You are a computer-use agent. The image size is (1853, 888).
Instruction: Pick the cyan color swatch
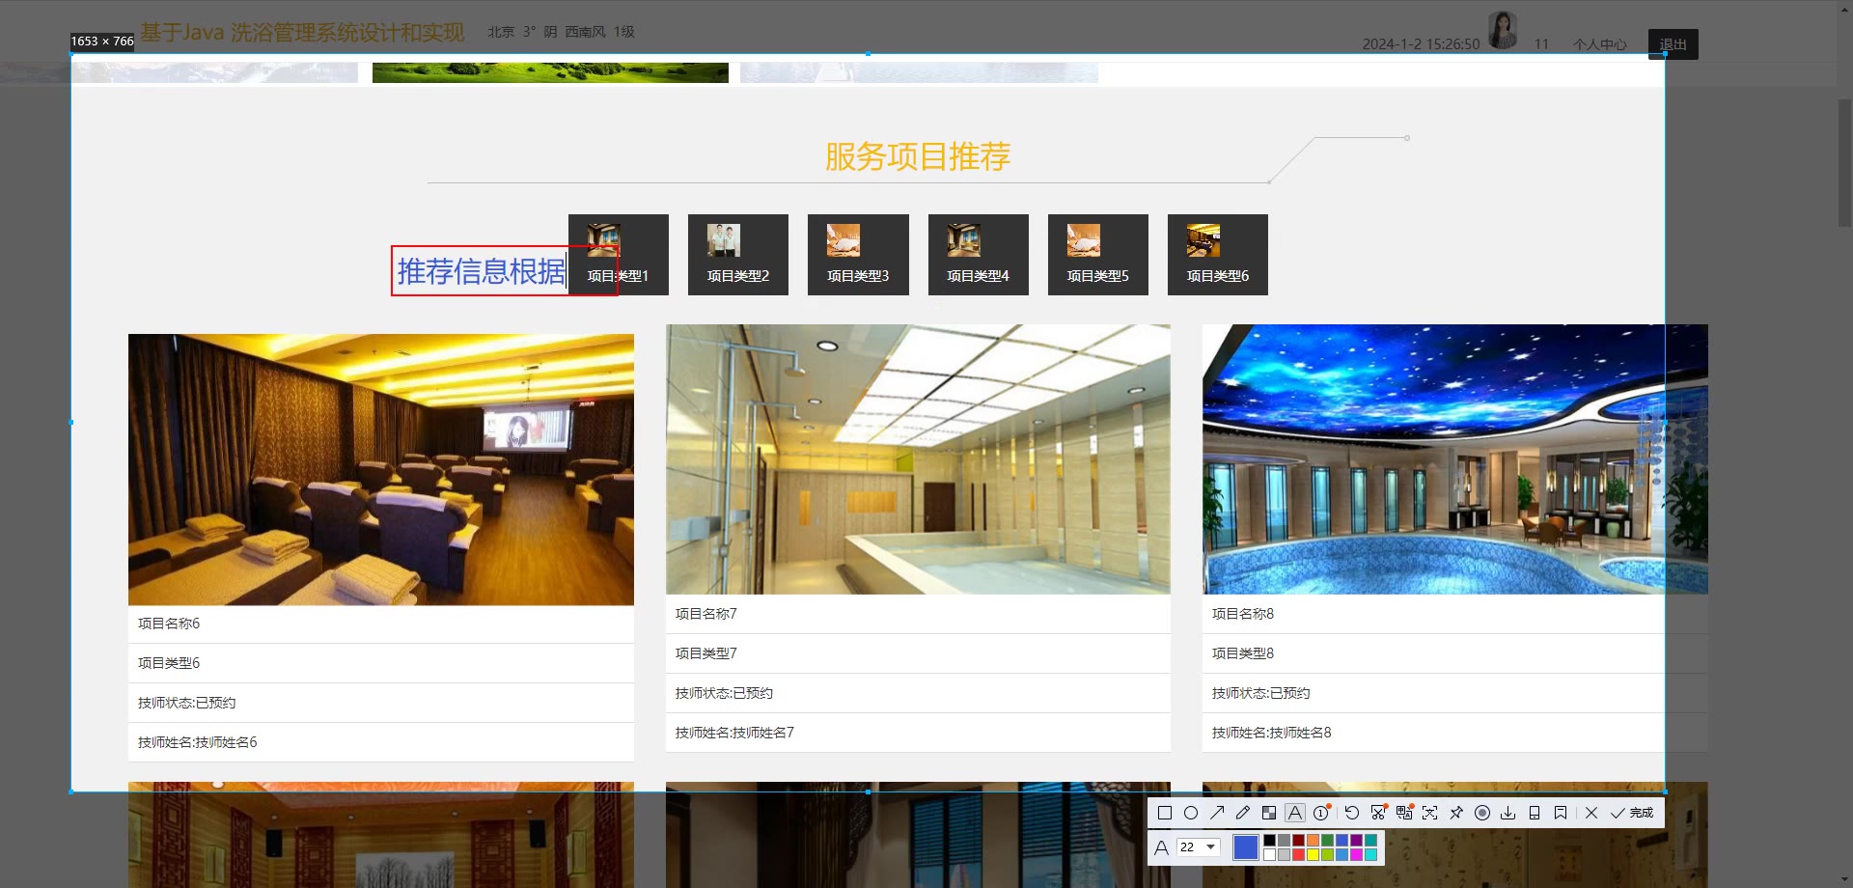(x=1370, y=854)
